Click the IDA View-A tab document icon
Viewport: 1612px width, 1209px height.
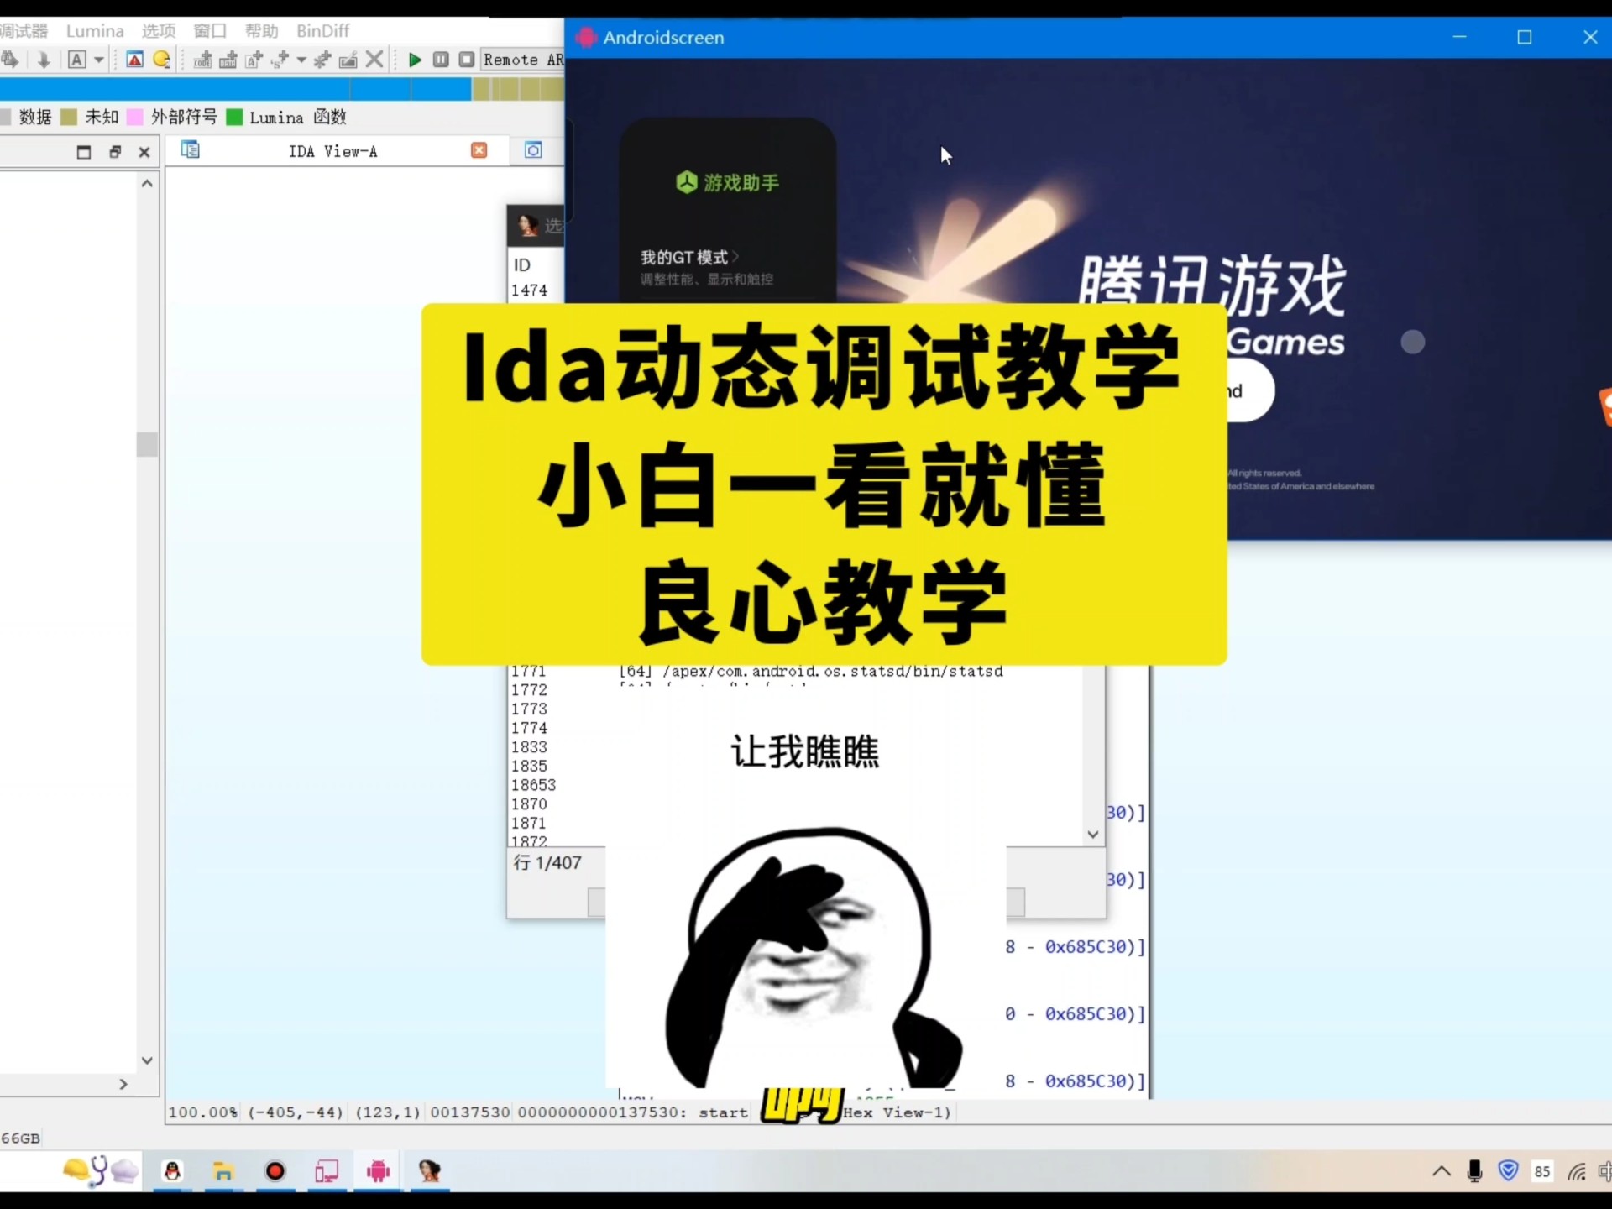click(191, 150)
